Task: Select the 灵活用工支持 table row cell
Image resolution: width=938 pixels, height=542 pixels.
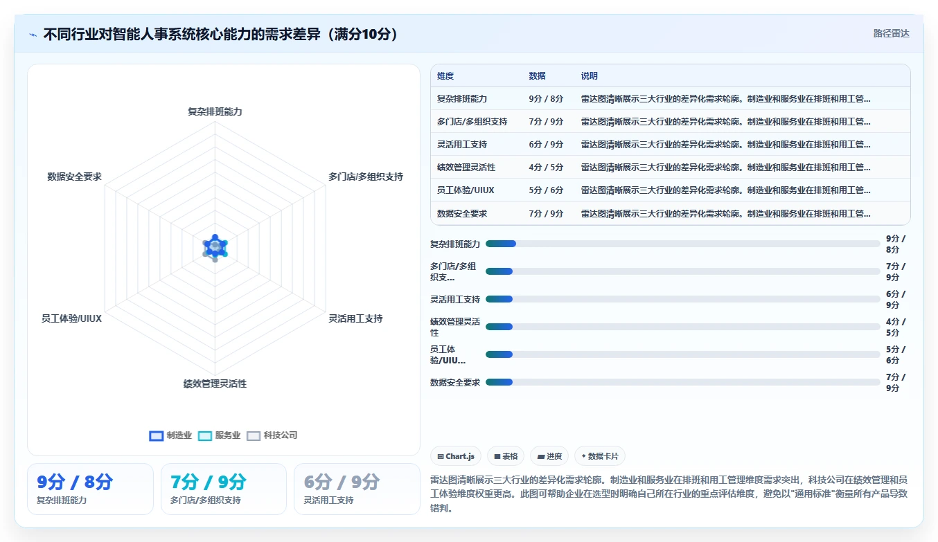Action: 462,145
